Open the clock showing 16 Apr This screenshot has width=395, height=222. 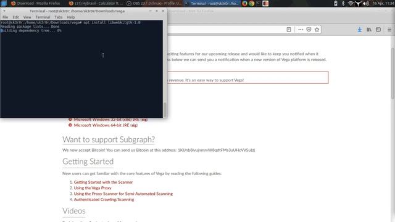(383, 3)
